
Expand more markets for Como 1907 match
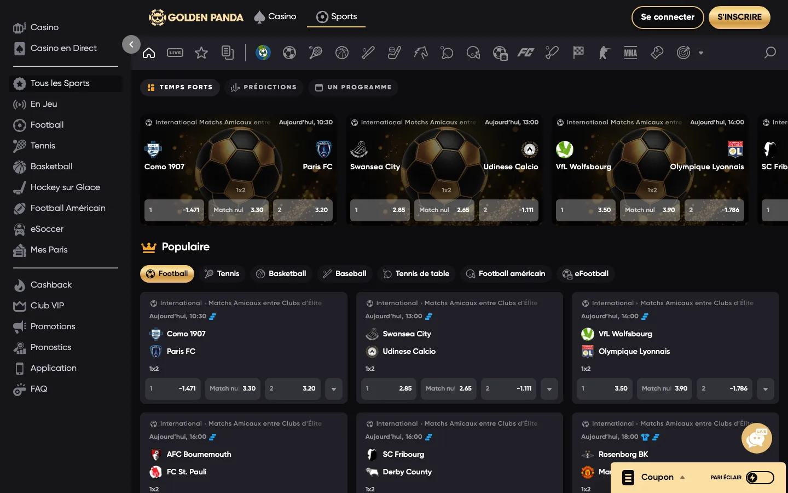(334, 389)
